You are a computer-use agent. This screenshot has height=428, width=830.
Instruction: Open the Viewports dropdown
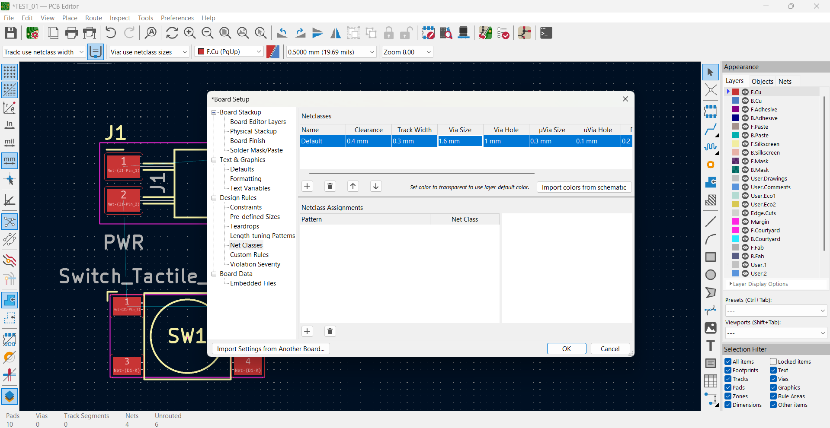point(776,333)
